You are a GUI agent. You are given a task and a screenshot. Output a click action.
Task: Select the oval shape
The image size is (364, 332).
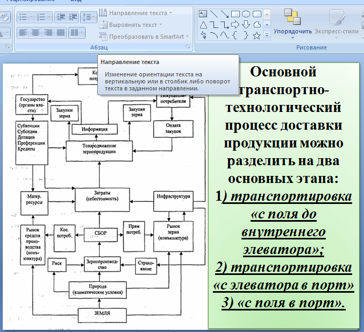pos(246,14)
